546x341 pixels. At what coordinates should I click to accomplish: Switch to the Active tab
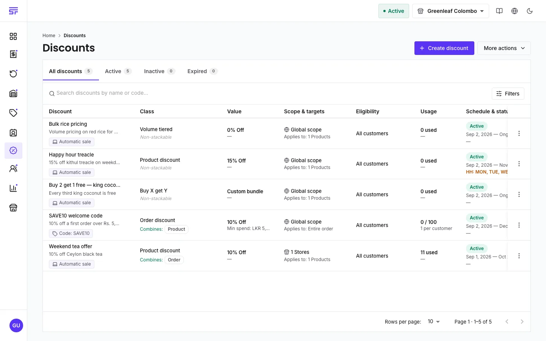(x=118, y=71)
